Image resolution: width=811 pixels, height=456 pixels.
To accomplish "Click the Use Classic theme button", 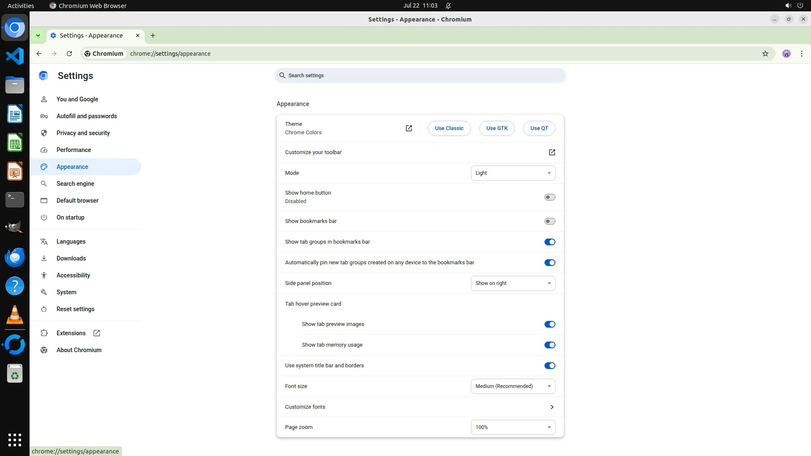I will (x=449, y=128).
